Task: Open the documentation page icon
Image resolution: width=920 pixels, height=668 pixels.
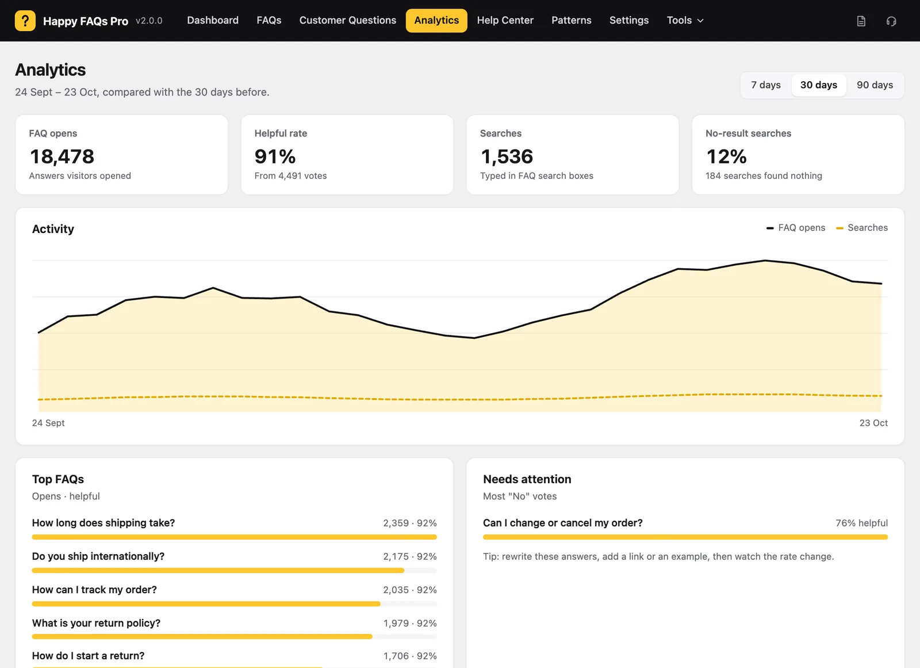Action: (x=861, y=21)
